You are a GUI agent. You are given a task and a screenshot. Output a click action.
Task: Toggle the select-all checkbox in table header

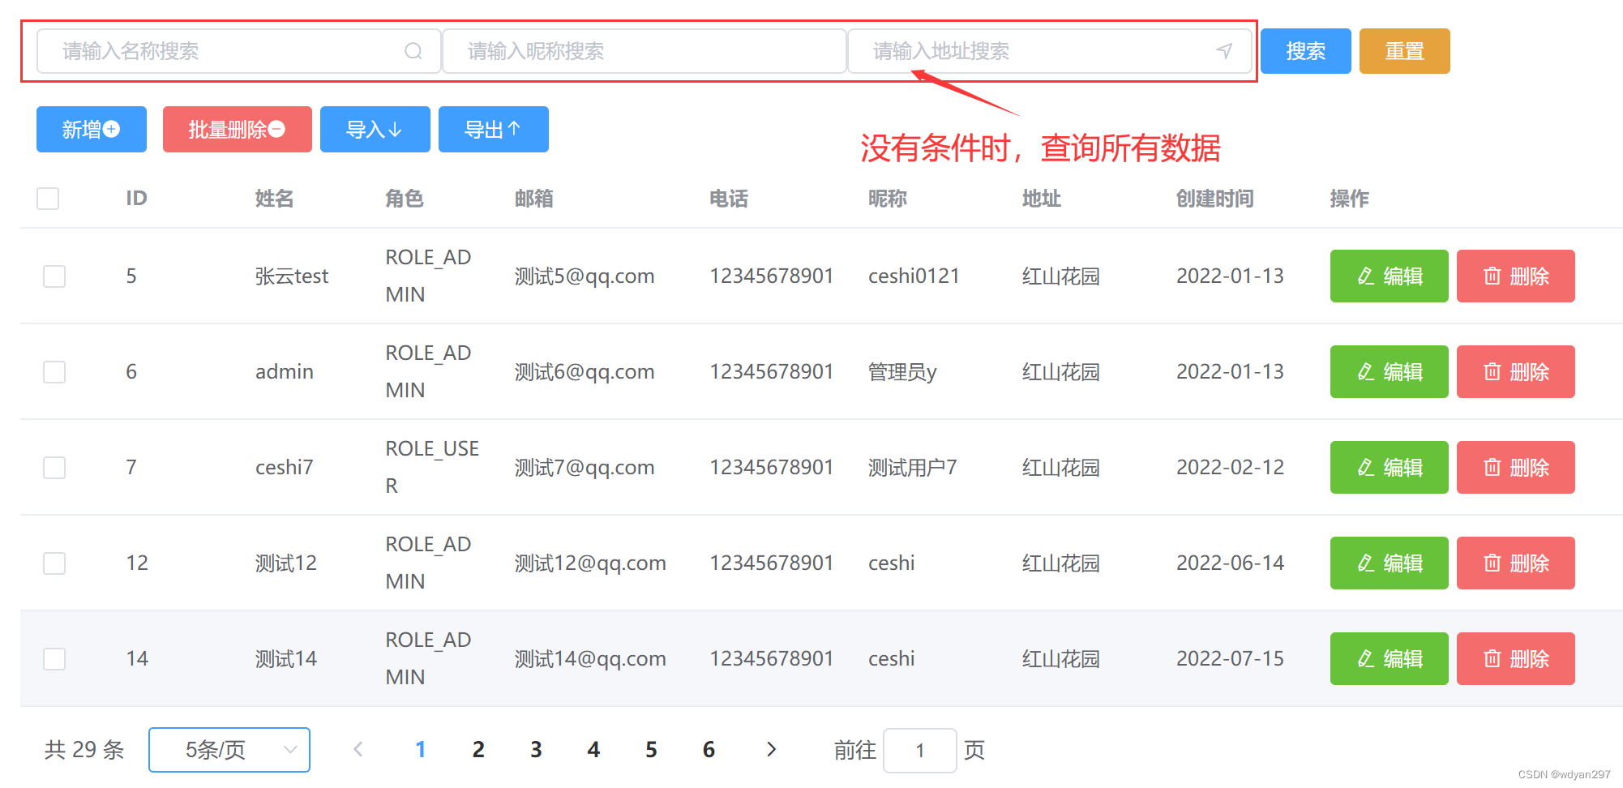pyautogui.click(x=48, y=199)
